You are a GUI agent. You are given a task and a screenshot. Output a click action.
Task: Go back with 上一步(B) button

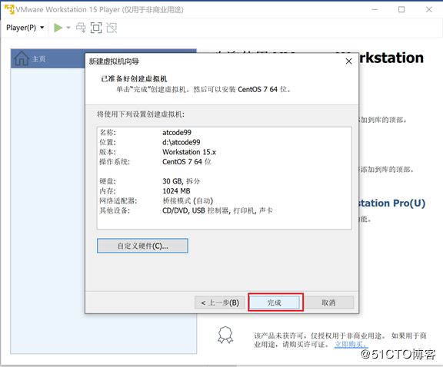click(x=220, y=303)
